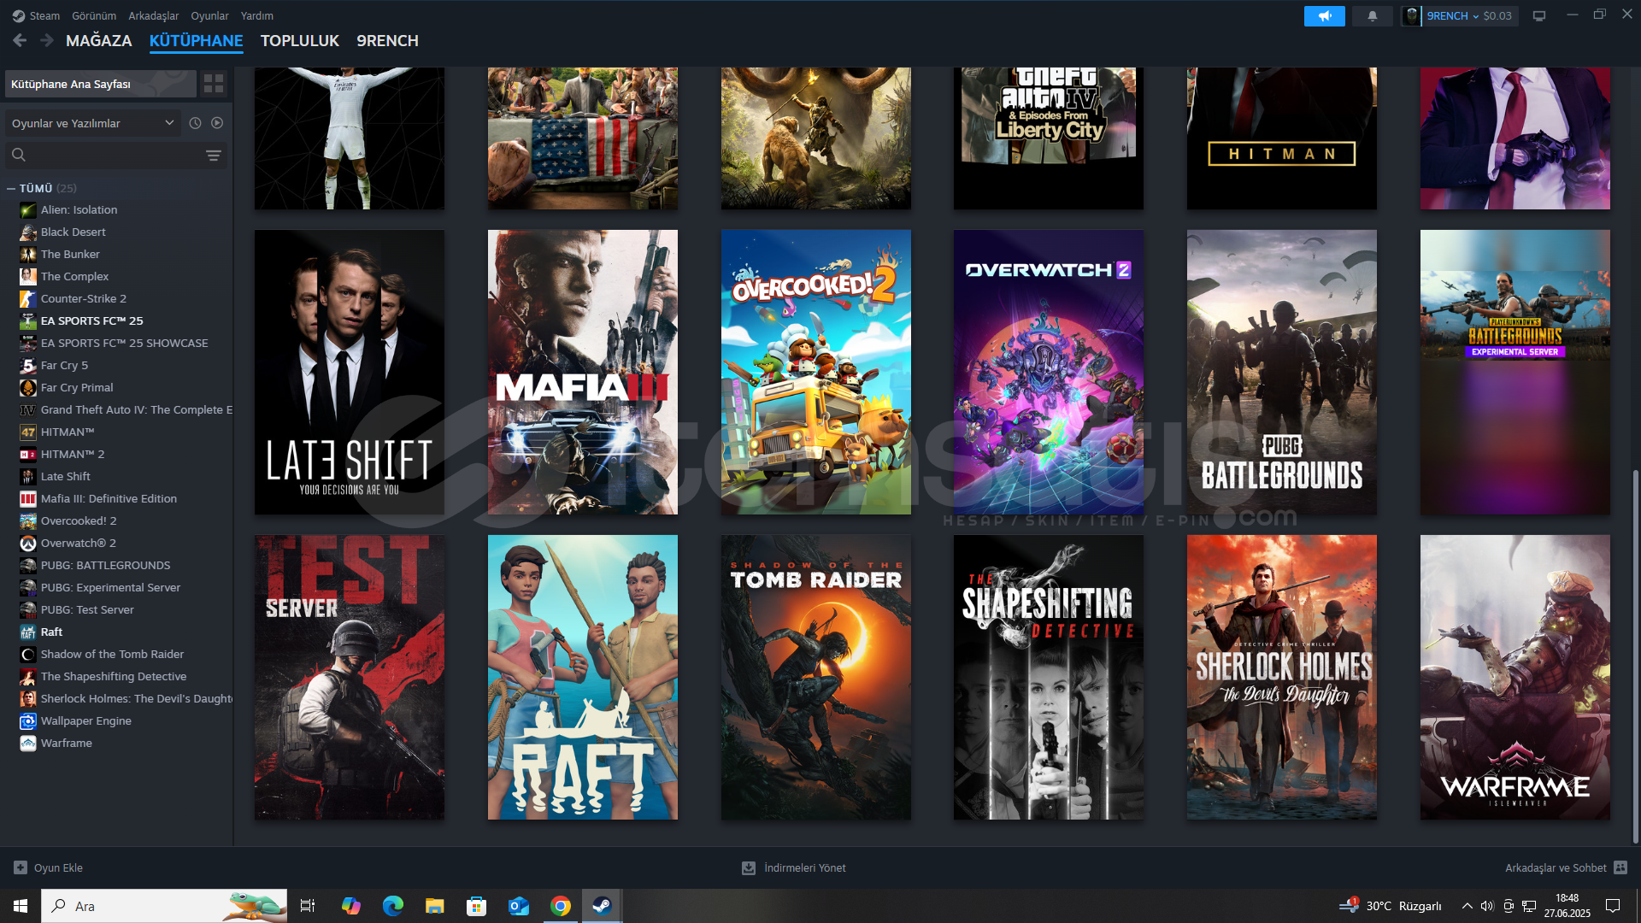Click the Alien: Isolation game icon
The image size is (1641, 923).
click(28, 210)
